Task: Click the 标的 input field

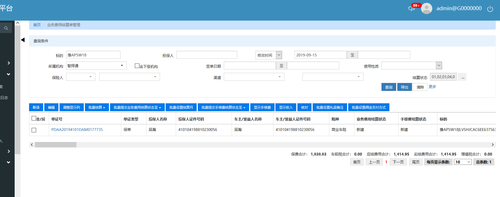Action: coord(93,55)
